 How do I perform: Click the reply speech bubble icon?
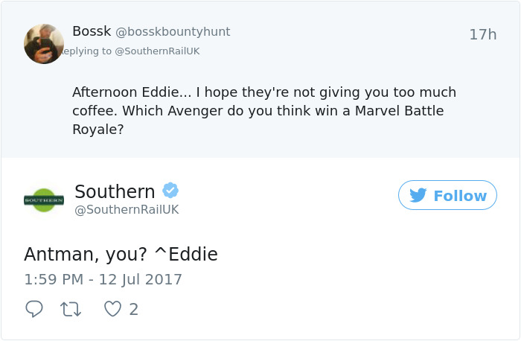pos(34,309)
